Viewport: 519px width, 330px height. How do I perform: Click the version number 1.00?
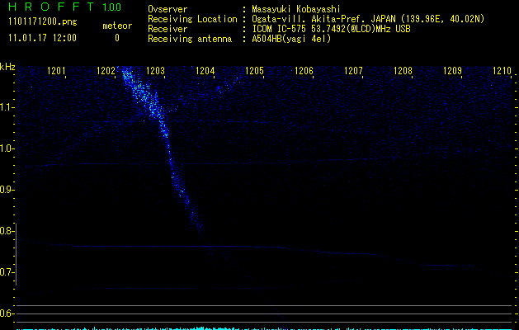point(112,7)
